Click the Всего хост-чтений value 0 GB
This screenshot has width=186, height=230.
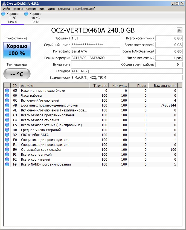click(169, 38)
